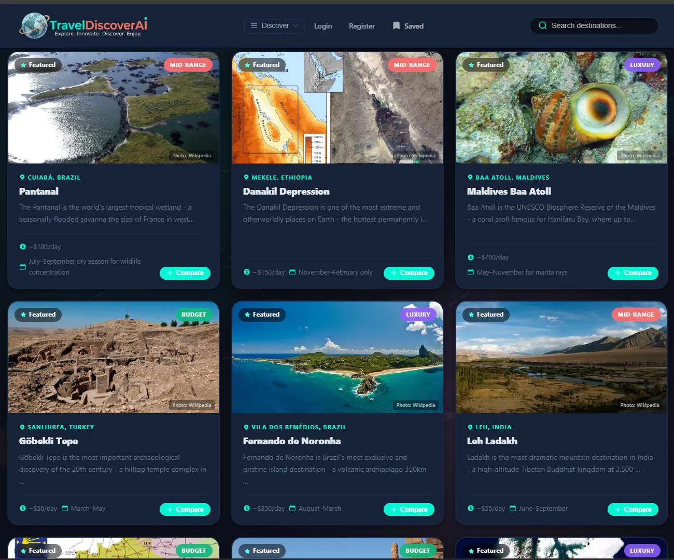Click the TravelDiscoverAI globe logo
Image resolution: width=674 pixels, height=560 pixels.
click(34, 25)
